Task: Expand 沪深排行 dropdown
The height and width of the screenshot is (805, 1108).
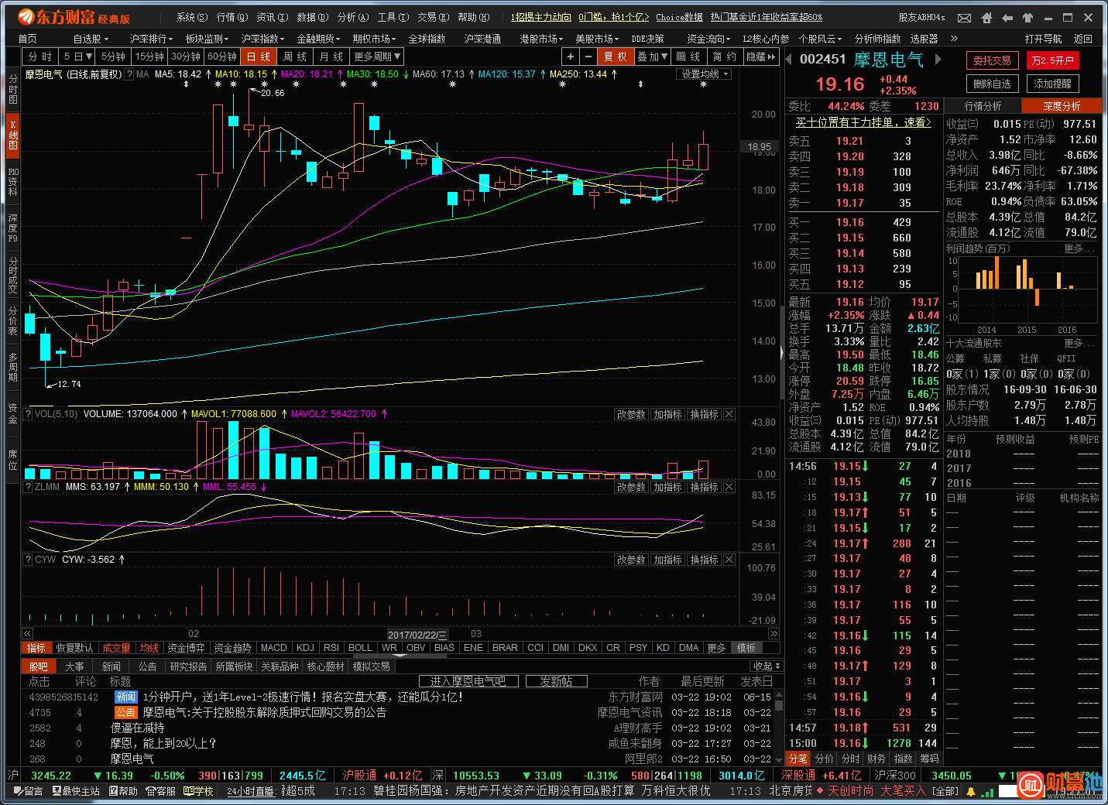Action: click(151, 38)
